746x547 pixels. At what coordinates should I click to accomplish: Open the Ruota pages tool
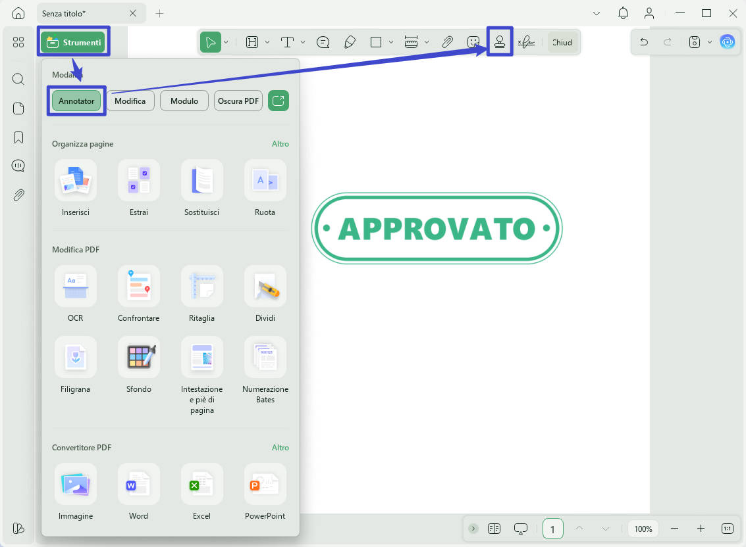pyautogui.click(x=265, y=188)
